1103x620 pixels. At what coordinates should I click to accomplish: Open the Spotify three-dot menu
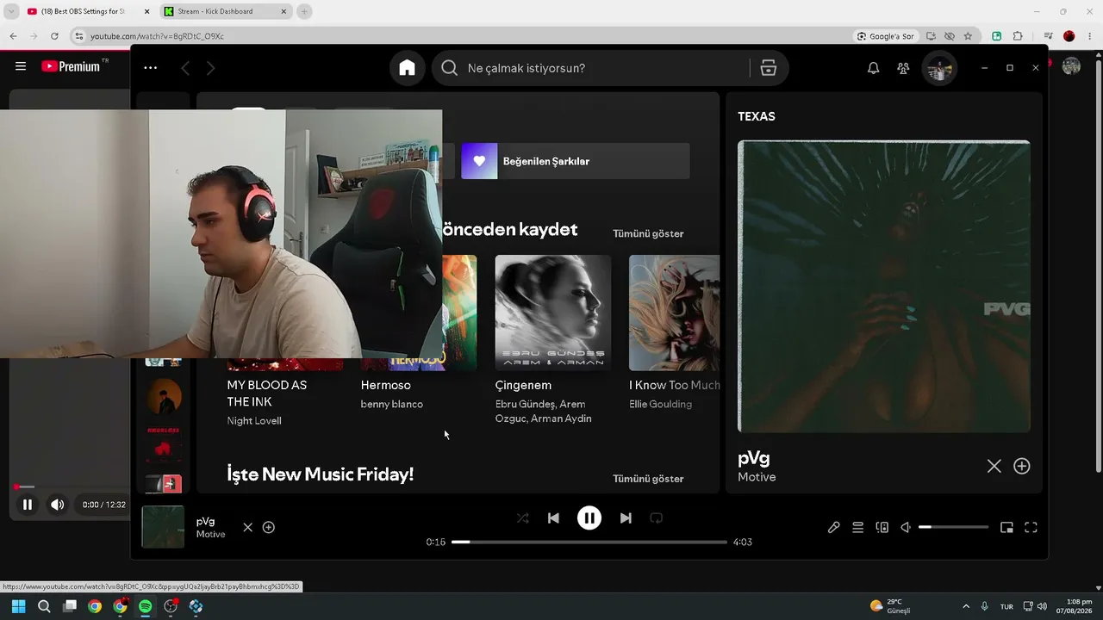tap(151, 68)
